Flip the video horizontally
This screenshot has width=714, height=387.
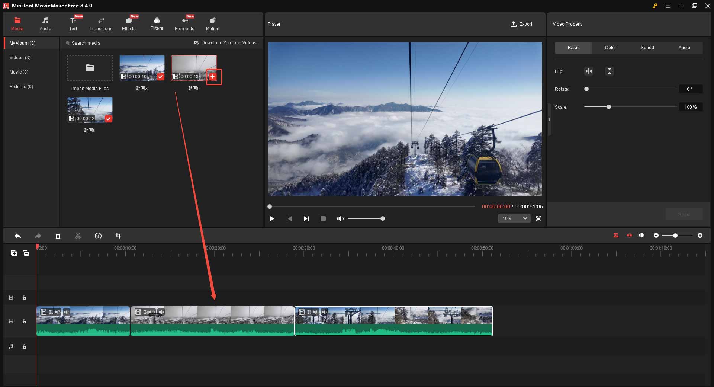coord(588,71)
